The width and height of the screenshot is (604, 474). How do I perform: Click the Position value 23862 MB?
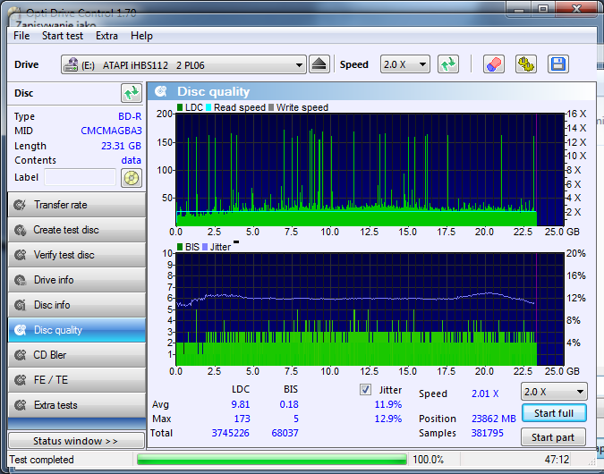point(494,419)
